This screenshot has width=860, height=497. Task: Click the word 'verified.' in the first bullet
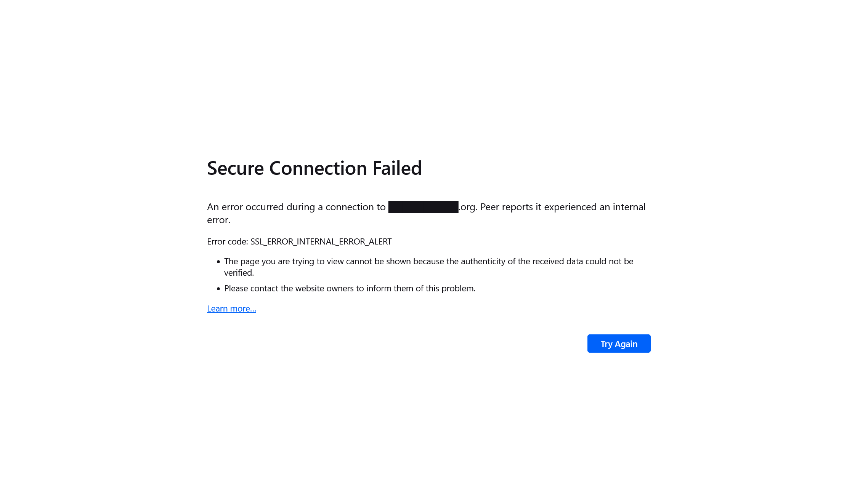239,273
